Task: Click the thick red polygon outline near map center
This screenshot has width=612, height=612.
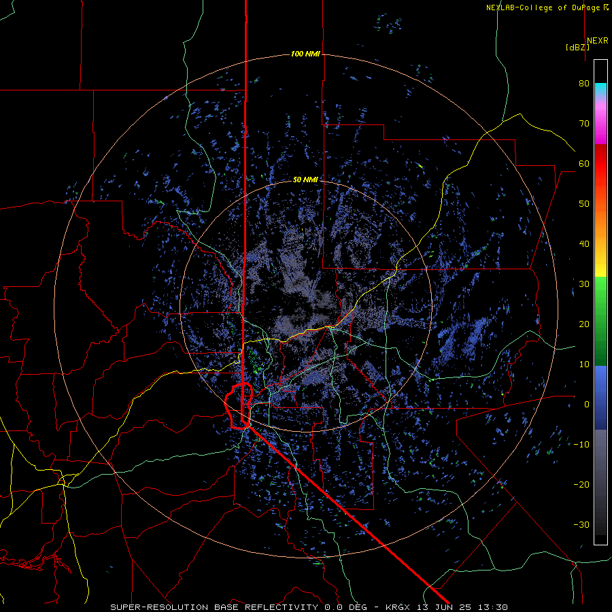Action: click(239, 406)
